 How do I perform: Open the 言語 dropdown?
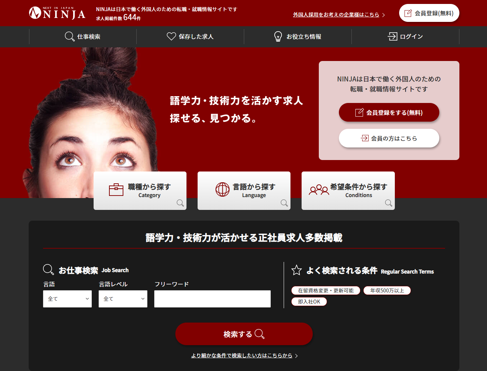(67, 299)
